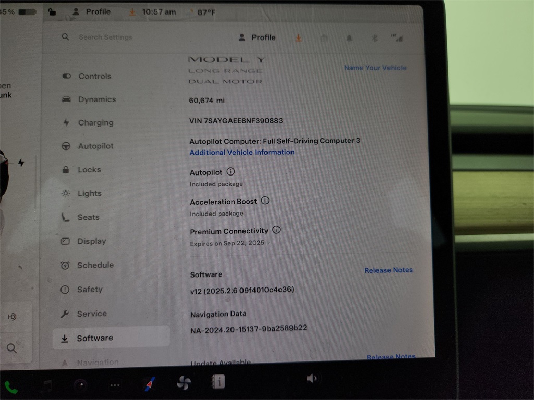Show info for Premium Connectivity
The image size is (534, 400).
(276, 230)
